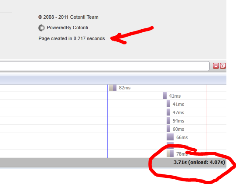Screen dimensions: 236x184
Task: Open the PoweredBy Cotonti link
Action: point(67,27)
